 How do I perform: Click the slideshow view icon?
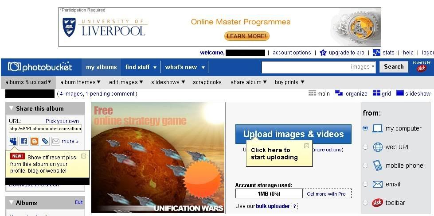[x=400, y=93]
